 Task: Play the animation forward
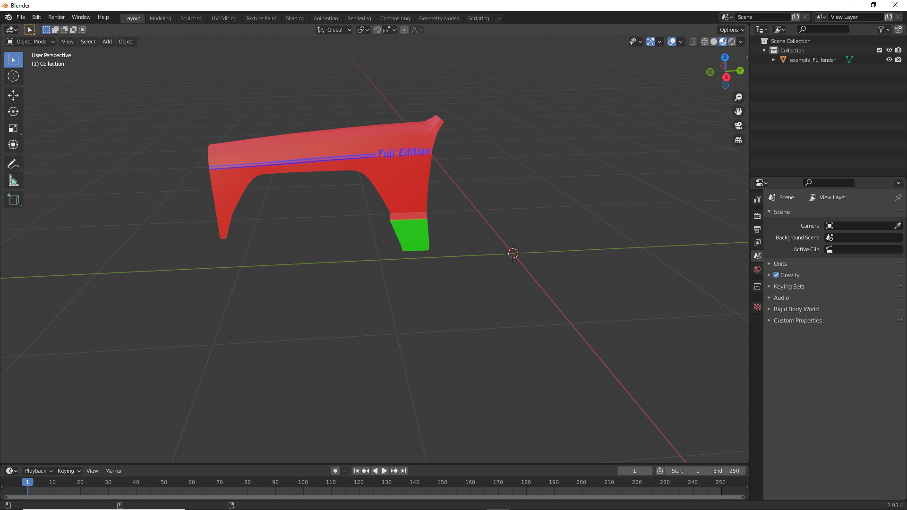tap(385, 471)
